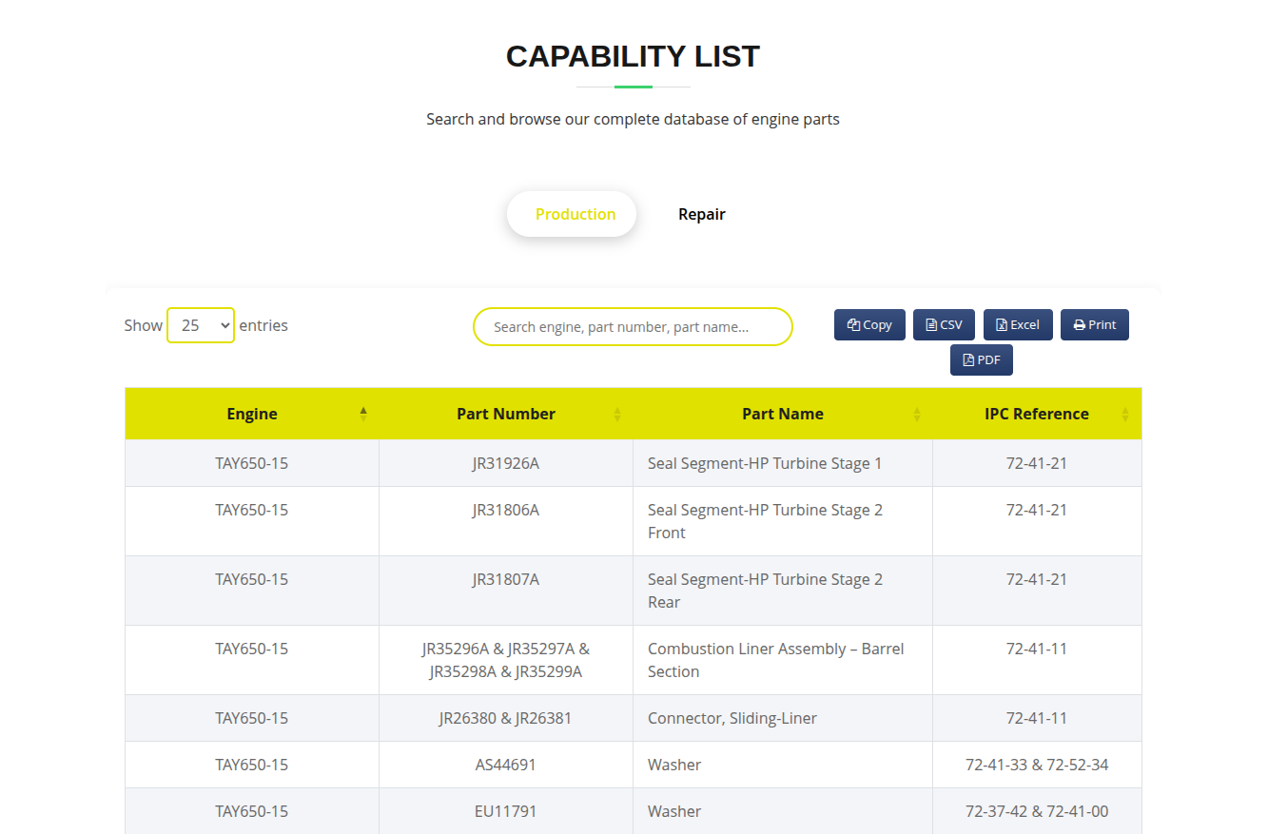The width and height of the screenshot is (1268, 834).
Task: Sort by Part Number column header
Action: [x=506, y=414]
